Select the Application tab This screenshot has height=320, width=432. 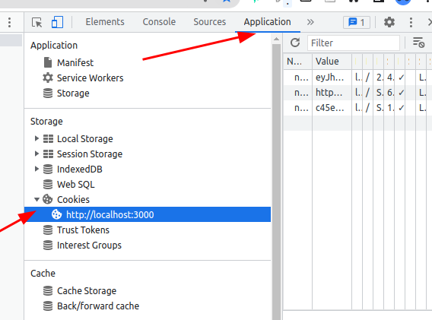point(267,22)
